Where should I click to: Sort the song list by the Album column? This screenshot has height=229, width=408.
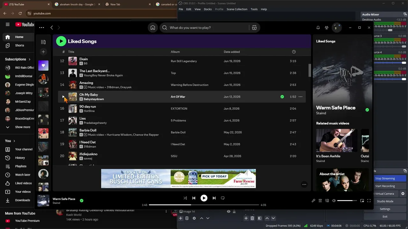(175, 52)
